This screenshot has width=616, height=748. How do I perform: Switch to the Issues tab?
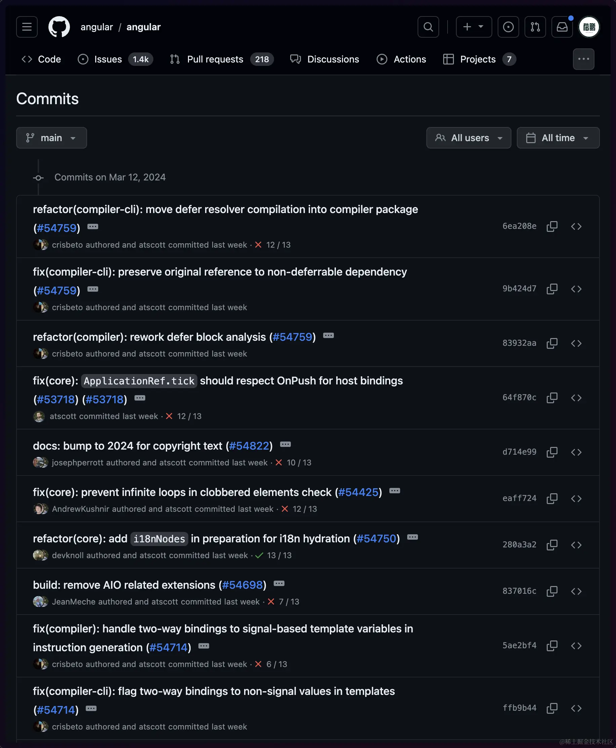(x=115, y=59)
